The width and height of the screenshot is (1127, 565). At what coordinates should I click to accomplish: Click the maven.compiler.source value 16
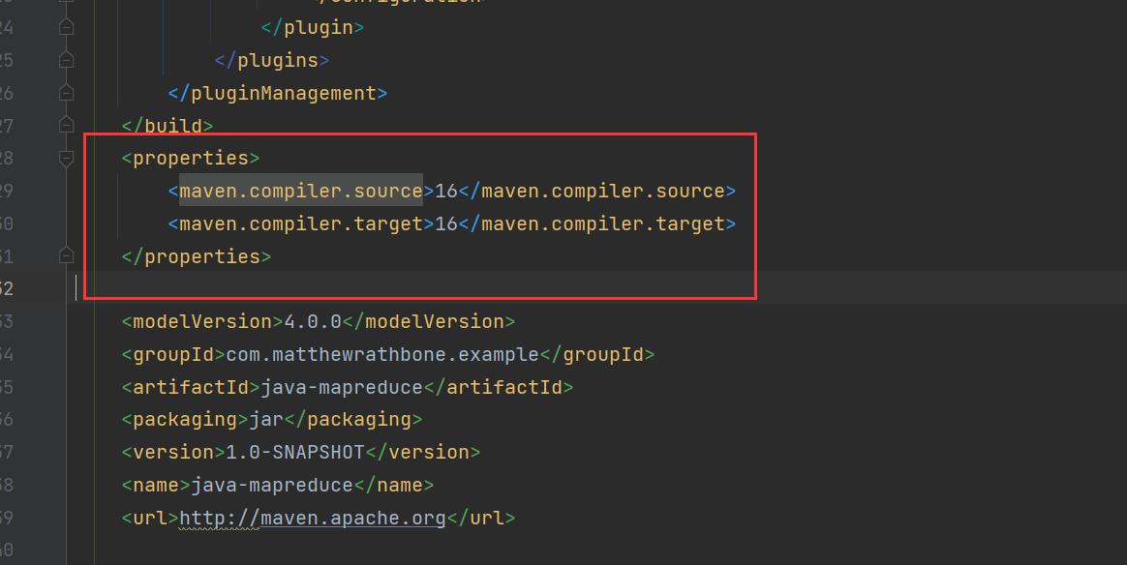point(445,191)
